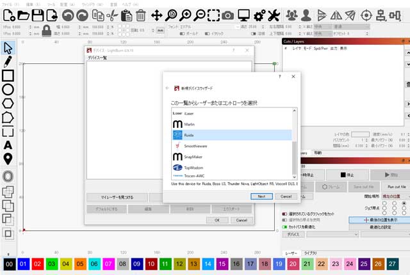Select the filled job origin radio button
Screen dimensions: 410x275
(404, 203)
